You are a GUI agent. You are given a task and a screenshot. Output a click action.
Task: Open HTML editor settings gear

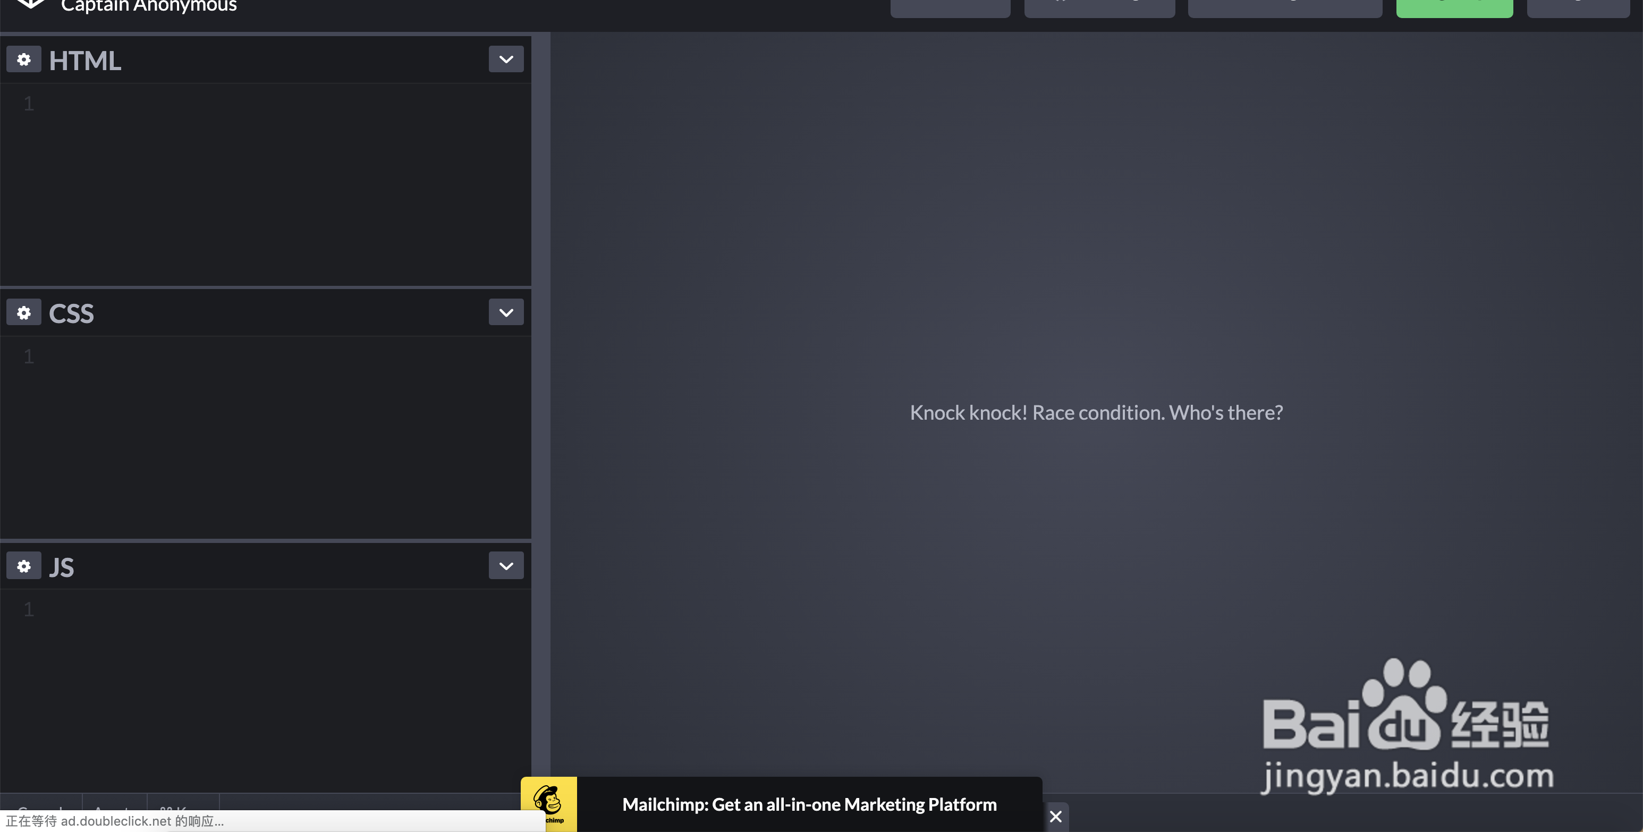(23, 60)
